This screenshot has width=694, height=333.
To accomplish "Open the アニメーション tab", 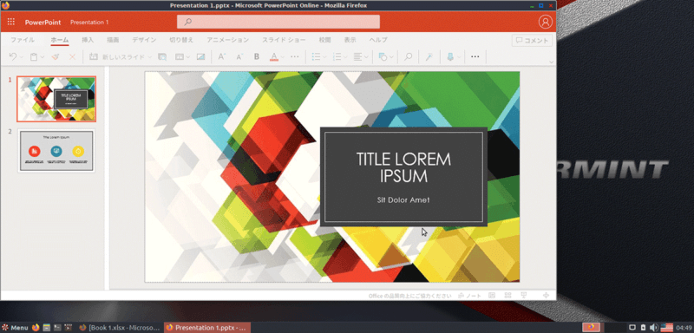I will pyautogui.click(x=228, y=40).
